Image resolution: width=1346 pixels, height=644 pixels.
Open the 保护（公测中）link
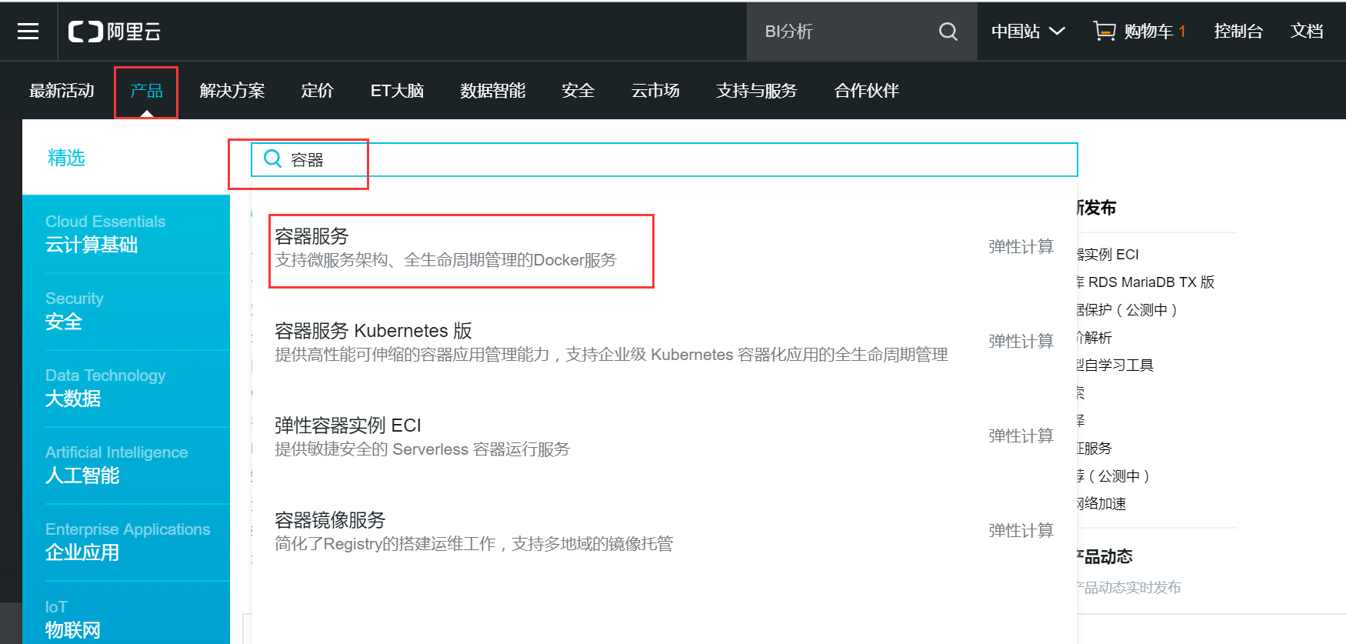pyautogui.click(x=1127, y=310)
